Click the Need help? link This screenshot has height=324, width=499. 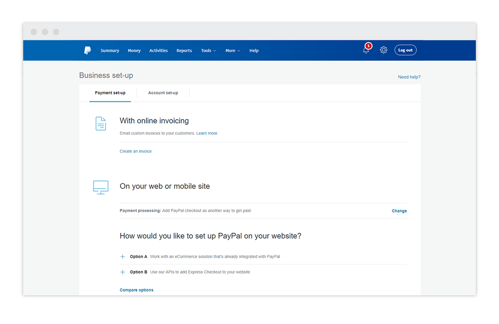[x=409, y=77]
